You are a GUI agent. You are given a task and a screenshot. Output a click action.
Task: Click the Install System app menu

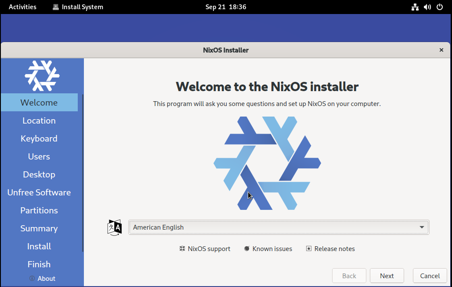coord(78,7)
